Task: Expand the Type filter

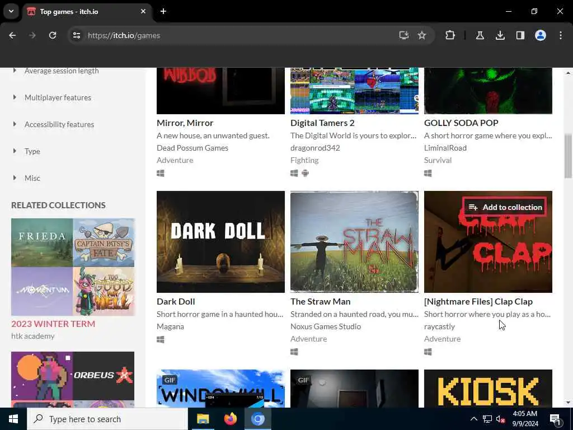Action: pos(32,151)
